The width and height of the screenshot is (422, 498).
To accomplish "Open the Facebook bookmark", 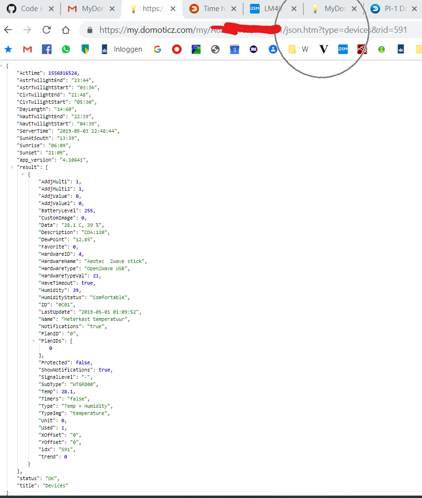I will pyautogui.click(x=47, y=49).
